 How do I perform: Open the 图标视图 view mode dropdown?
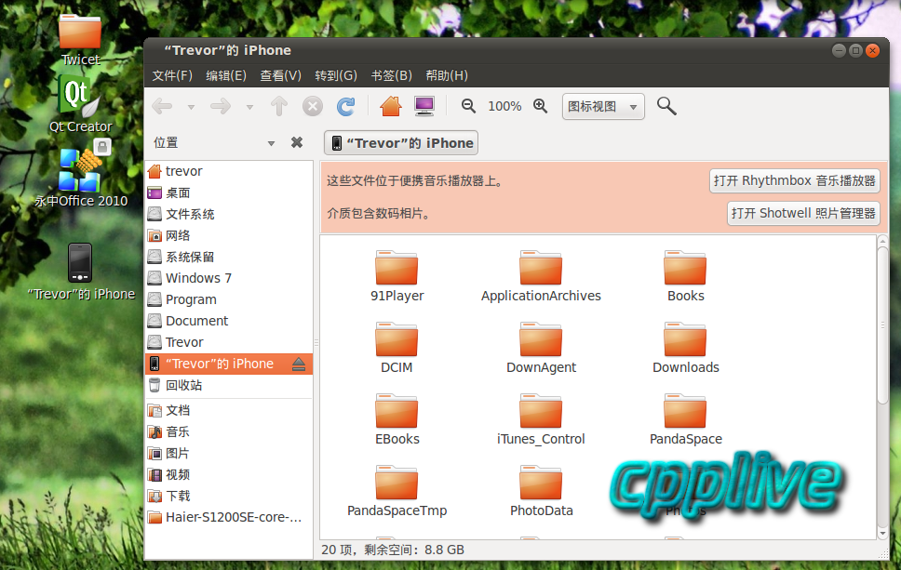[x=603, y=106]
